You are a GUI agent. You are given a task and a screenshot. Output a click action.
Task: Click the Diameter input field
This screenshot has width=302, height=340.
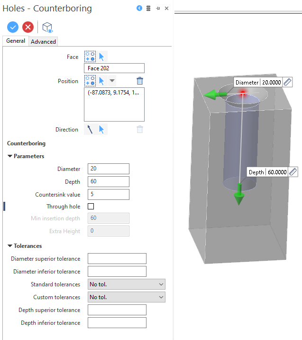click(x=109, y=169)
